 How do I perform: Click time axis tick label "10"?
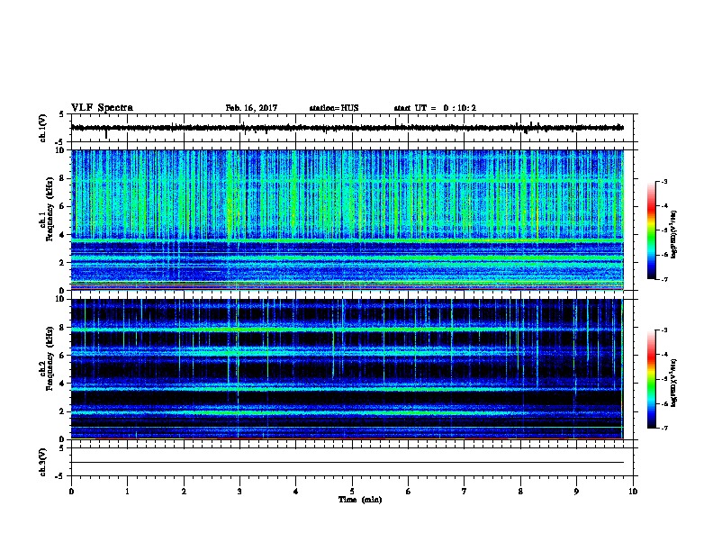(633, 491)
